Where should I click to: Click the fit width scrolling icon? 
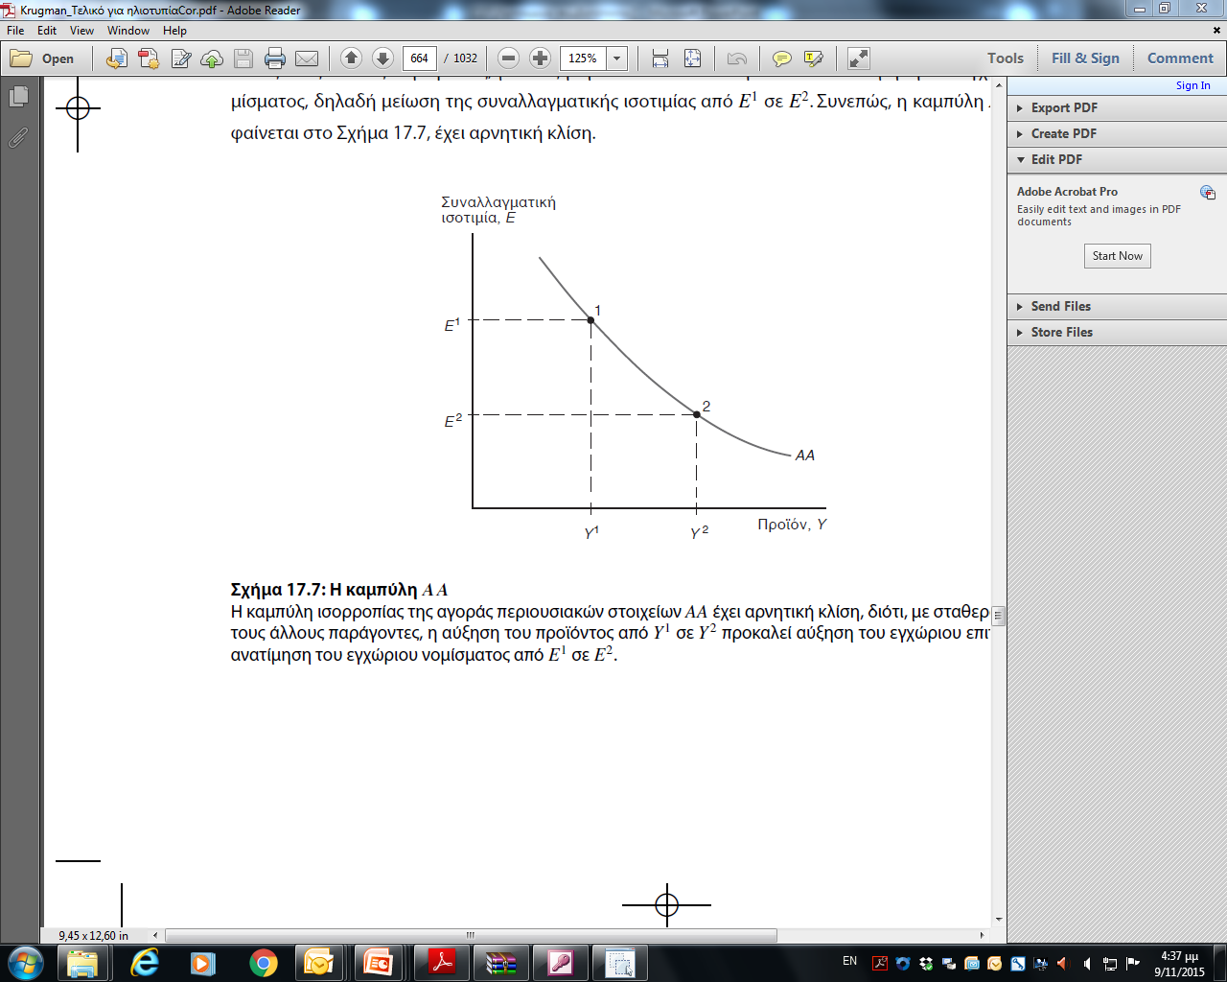[660, 58]
